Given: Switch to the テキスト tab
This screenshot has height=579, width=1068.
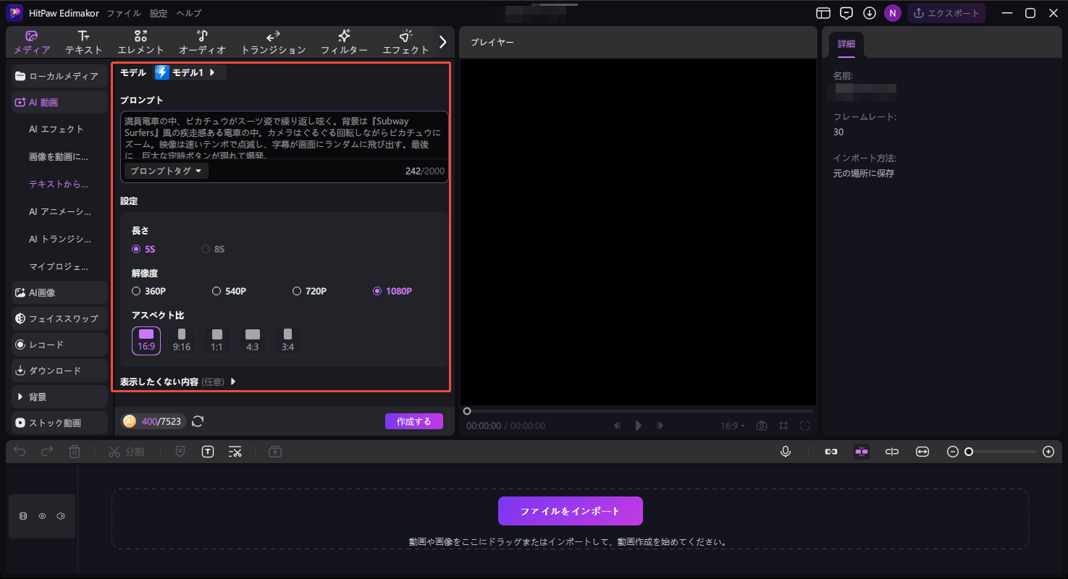Looking at the screenshot, I should [84, 43].
